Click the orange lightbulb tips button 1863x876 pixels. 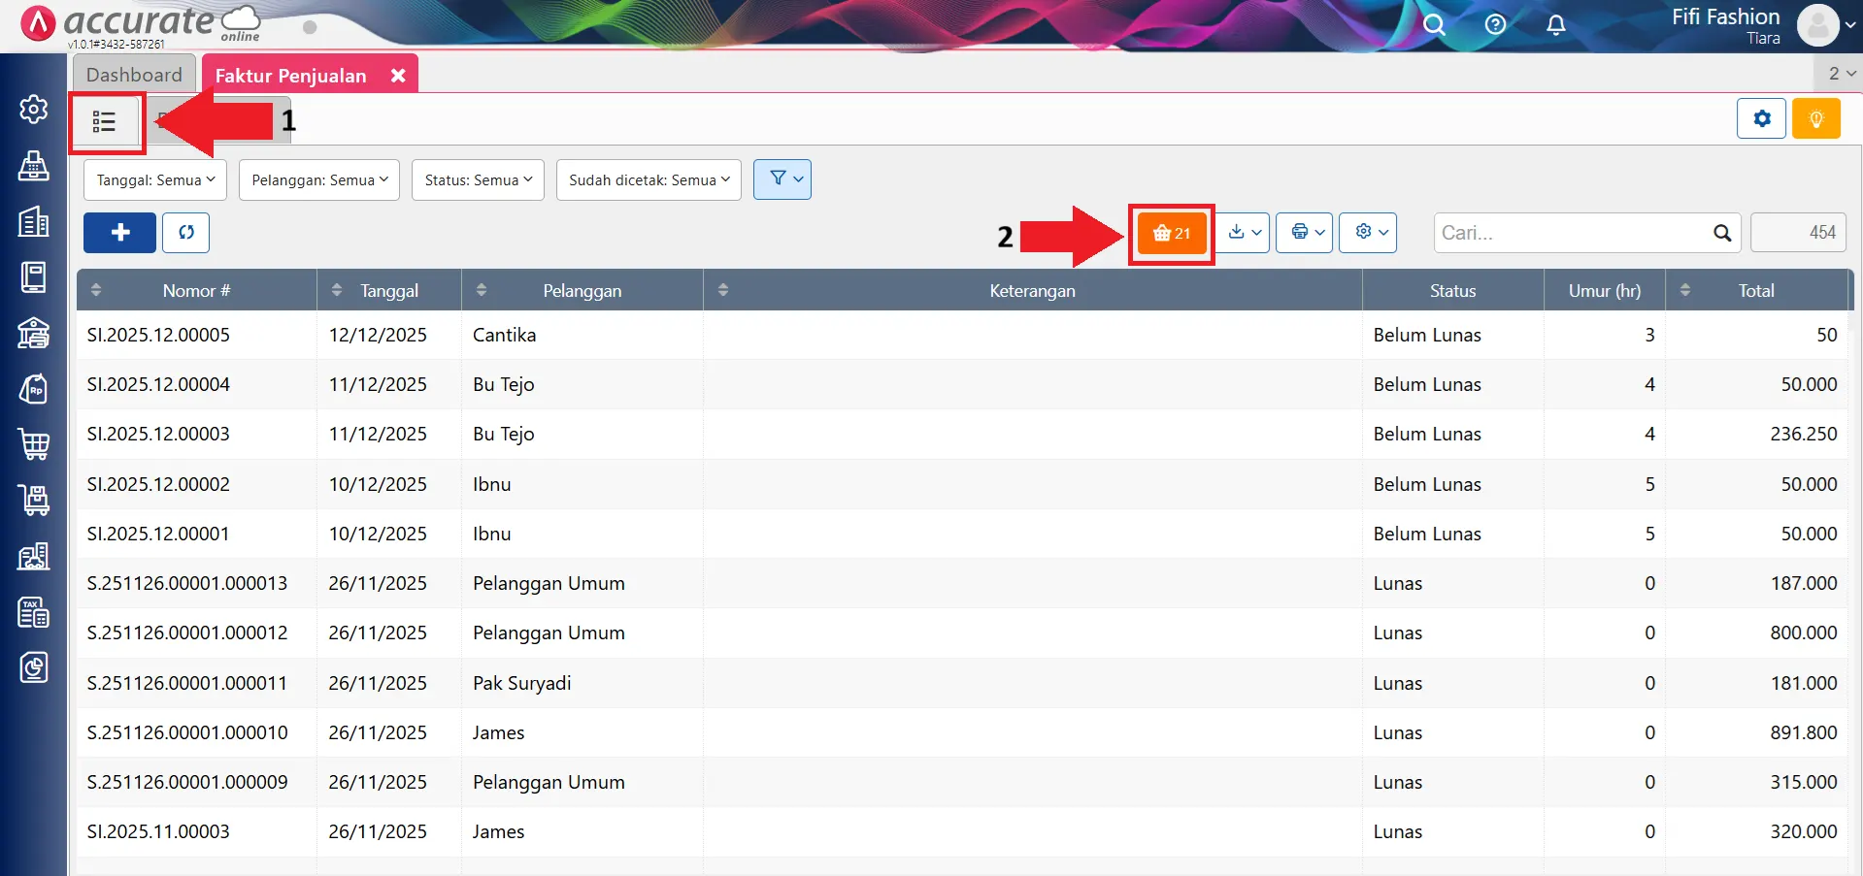pos(1815,119)
